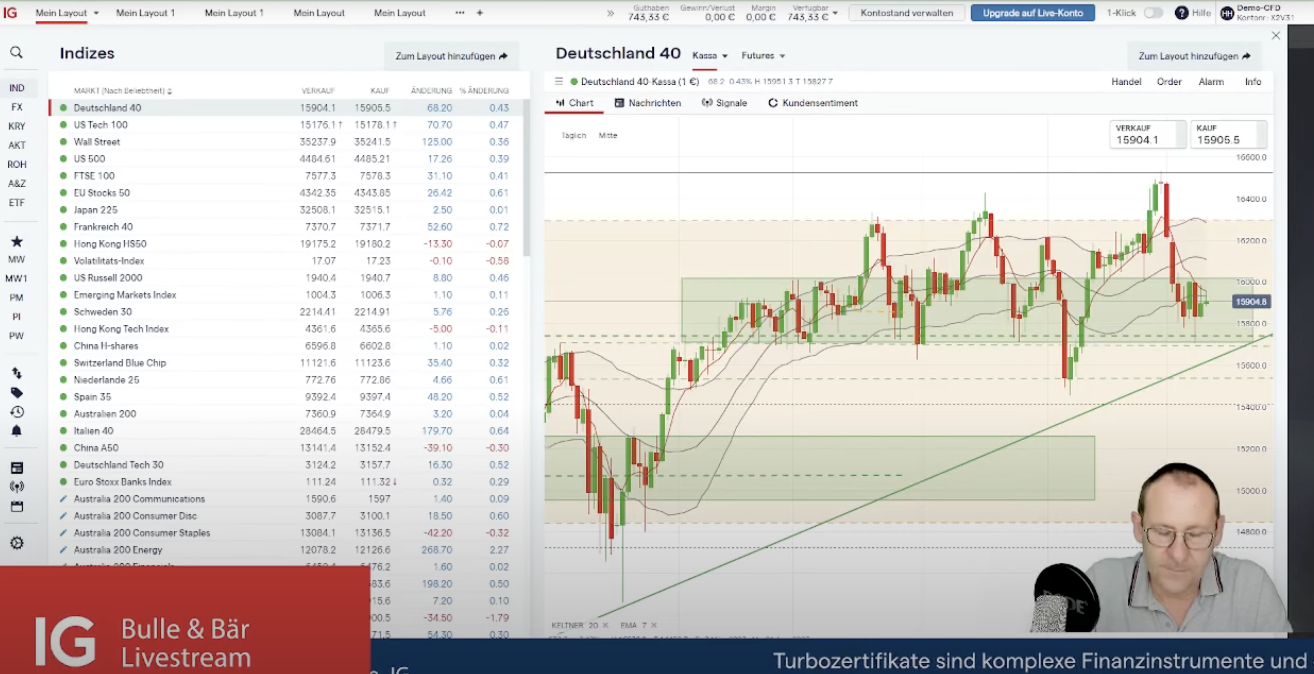This screenshot has width=1314, height=674.
Task: Remove the KELTNER 20 indicator
Action: click(605, 625)
